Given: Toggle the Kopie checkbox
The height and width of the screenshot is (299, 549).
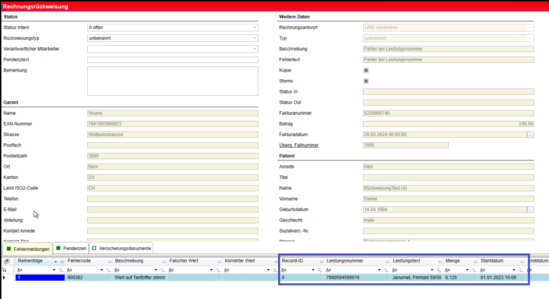Looking at the screenshot, I should [x=366, y=70].
